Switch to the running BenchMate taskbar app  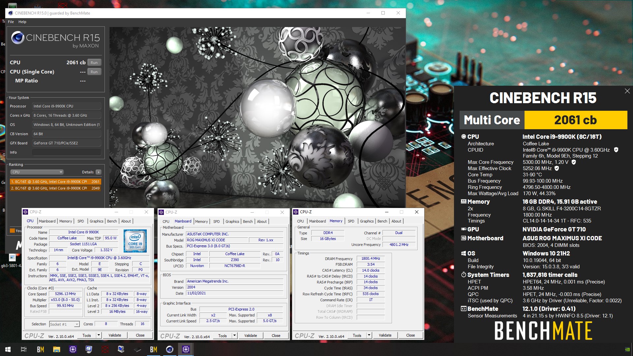154,349
